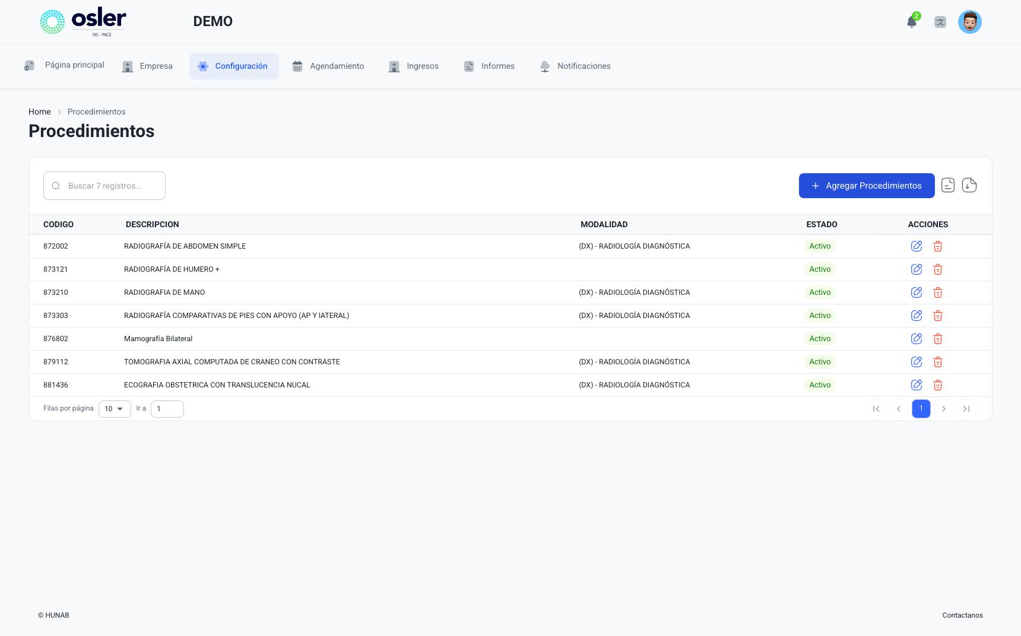The image size is (1021, 636).
Task: Sort by the CODIGO column header
Action: coord(58,224)
